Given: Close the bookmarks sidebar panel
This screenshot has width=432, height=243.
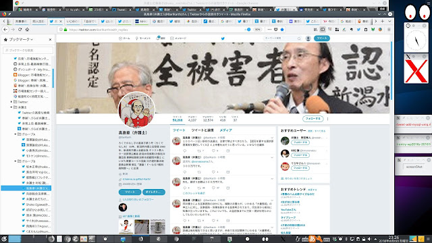Looking at the screenshot, I should [x=50, y=40].
